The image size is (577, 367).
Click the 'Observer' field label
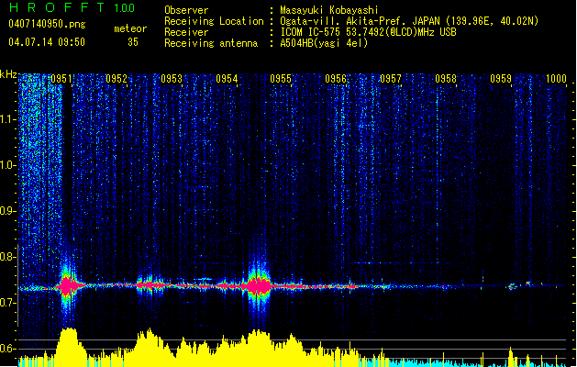coord(186,10)
